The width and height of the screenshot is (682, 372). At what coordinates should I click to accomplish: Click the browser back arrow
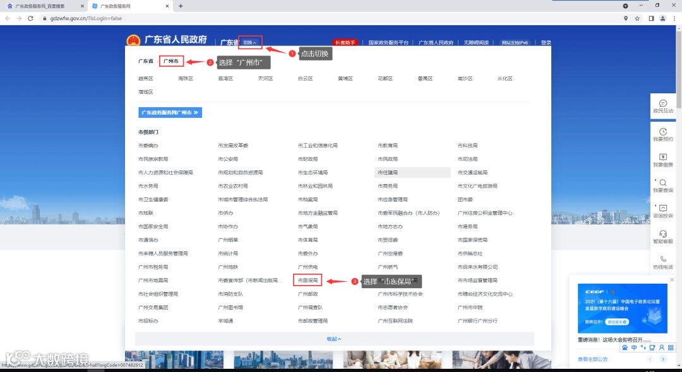[x=8, y=18]
